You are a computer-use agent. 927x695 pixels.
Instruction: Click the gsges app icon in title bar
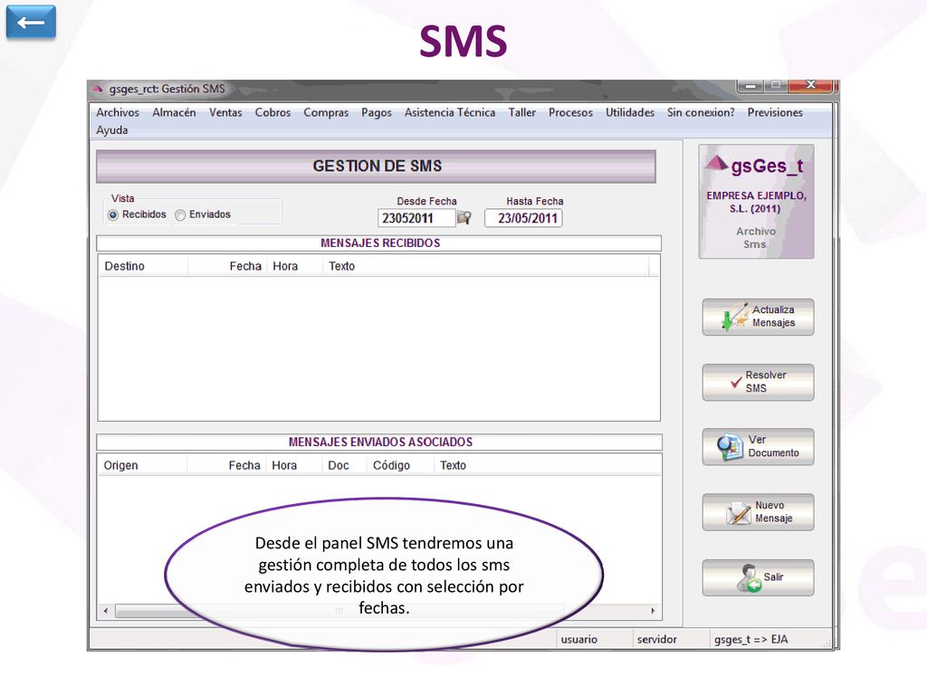pos(98,90)
